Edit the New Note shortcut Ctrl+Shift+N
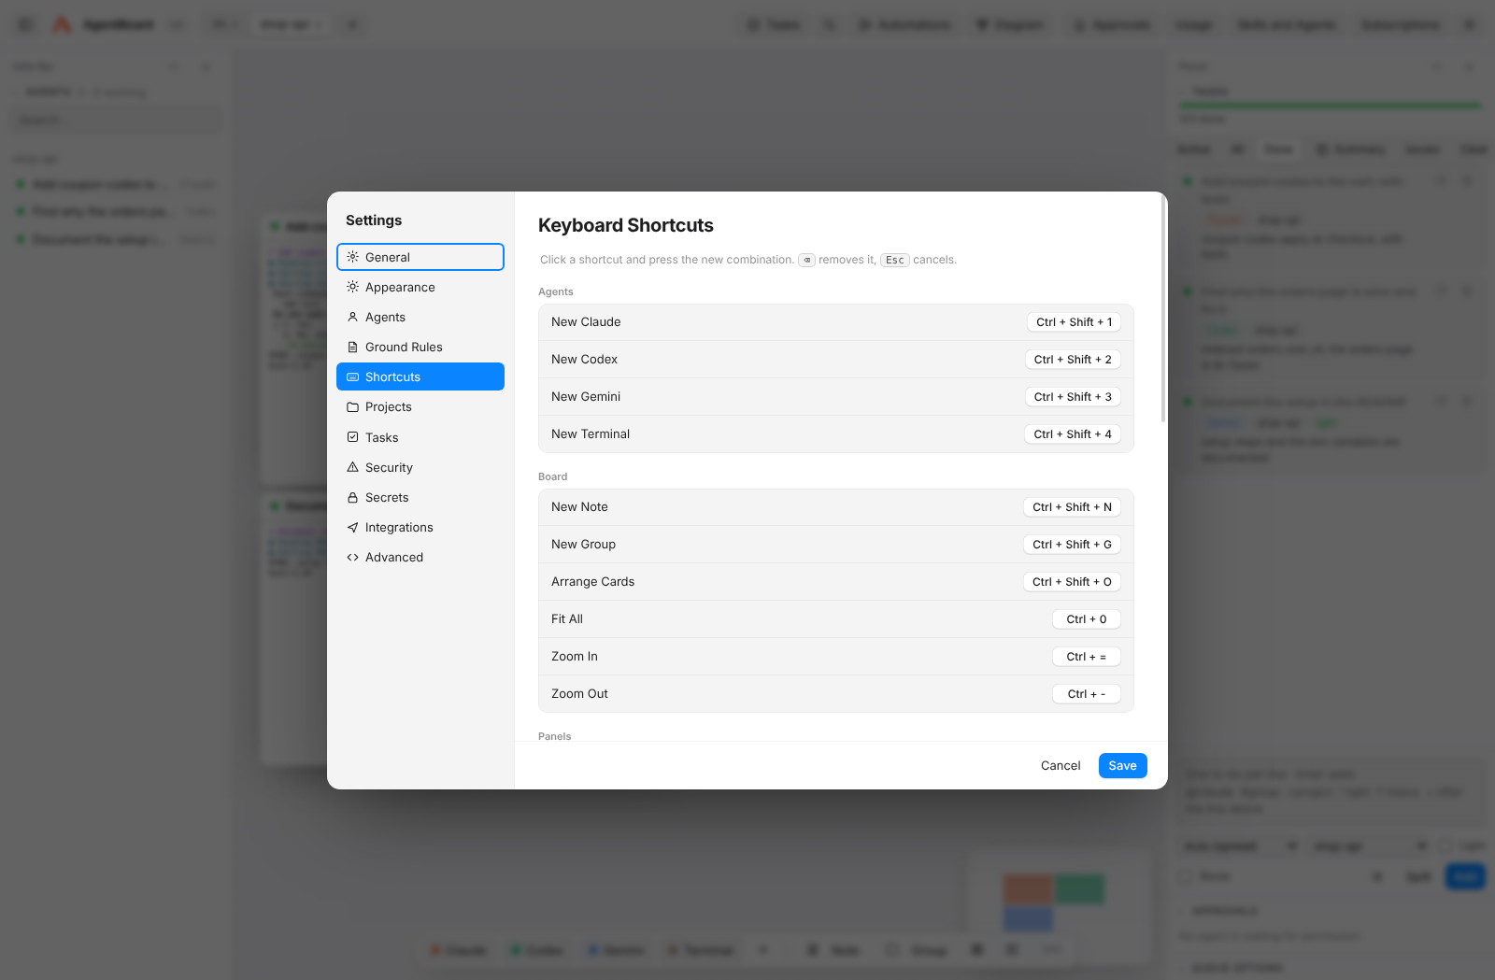 1072,507
